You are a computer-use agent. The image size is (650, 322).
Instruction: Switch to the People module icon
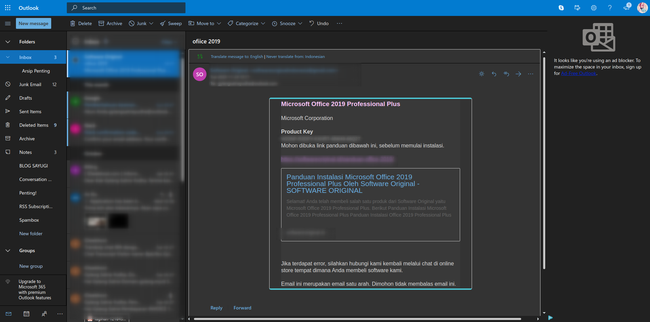pyautogui.click(x=44, y=314)
